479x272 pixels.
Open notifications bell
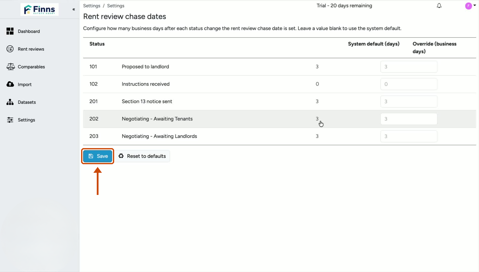[439, 6]
